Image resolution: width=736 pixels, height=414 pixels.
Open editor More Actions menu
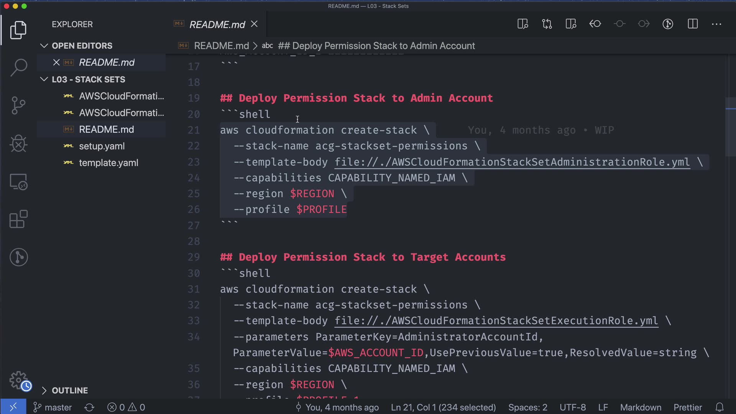point(716,24)
